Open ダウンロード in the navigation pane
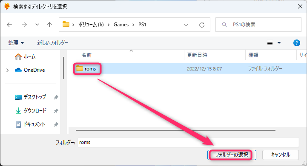The width and height of the screenshot is (307, 166). tap(31, 110)
